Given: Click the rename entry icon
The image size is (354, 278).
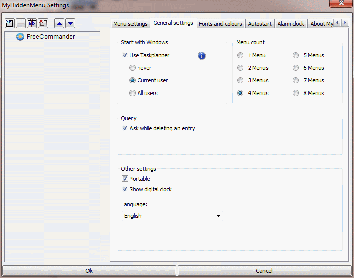Looking at the screenshot, I should pyautogui.click(x=32, y=23).
